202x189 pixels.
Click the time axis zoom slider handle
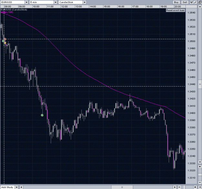[184, 187]
